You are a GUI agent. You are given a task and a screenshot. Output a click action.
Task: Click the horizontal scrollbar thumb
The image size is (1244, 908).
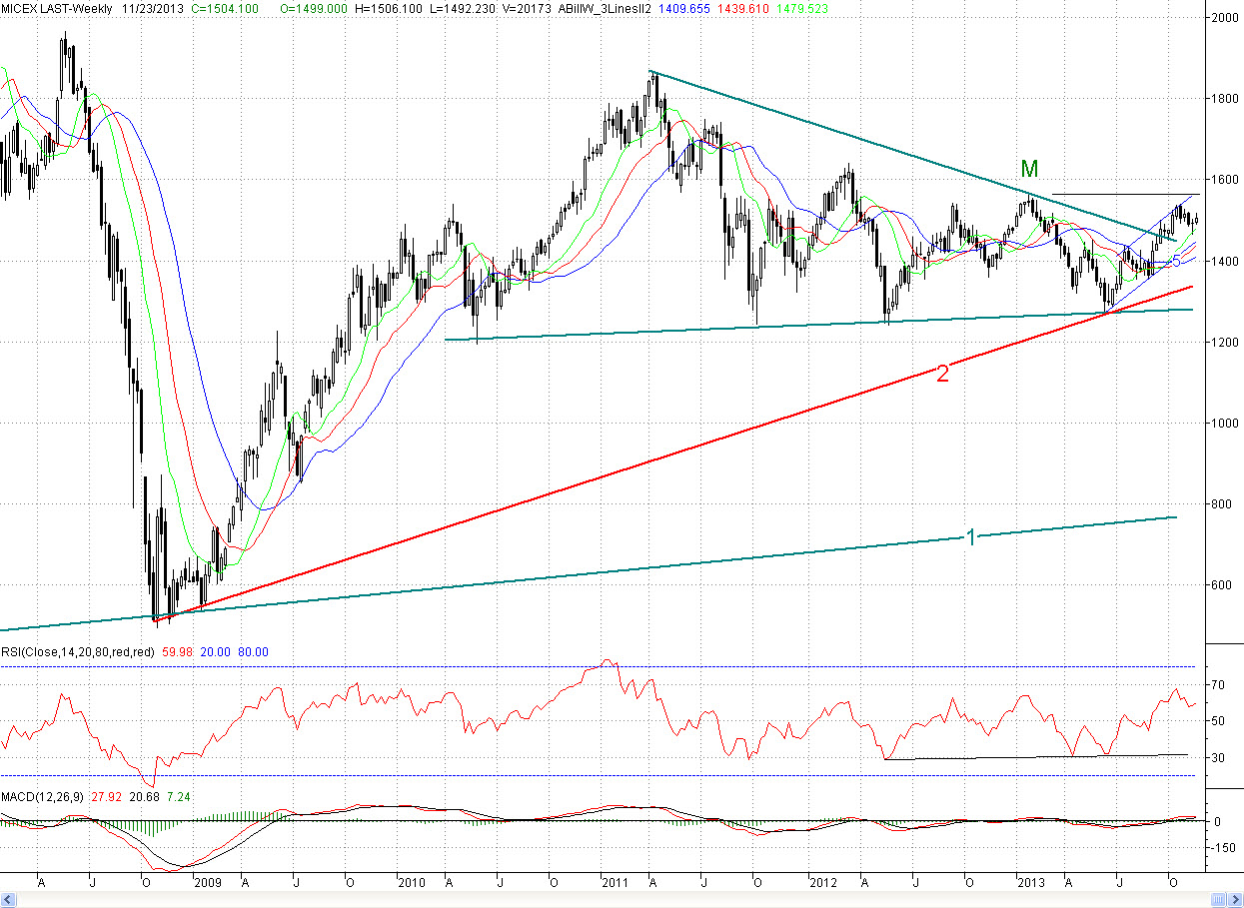pos(1218,899)
